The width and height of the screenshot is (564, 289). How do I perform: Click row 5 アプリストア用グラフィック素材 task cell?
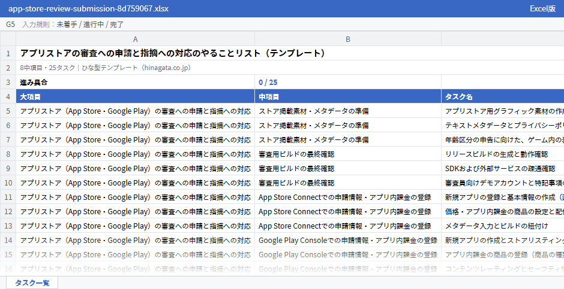[503, 111]
